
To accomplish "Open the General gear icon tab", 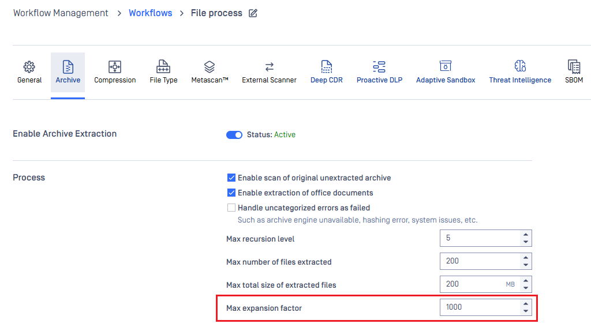I will click(29, 66).
